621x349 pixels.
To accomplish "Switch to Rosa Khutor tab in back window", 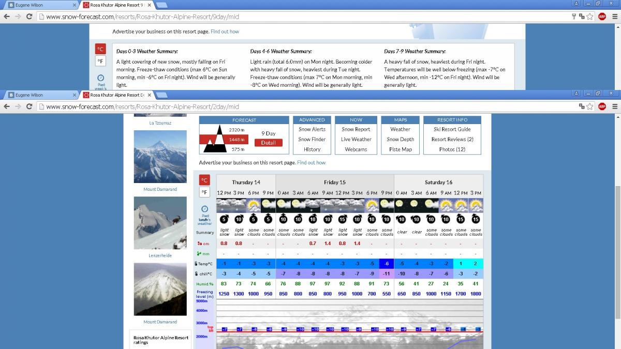I will click(116, 5).
